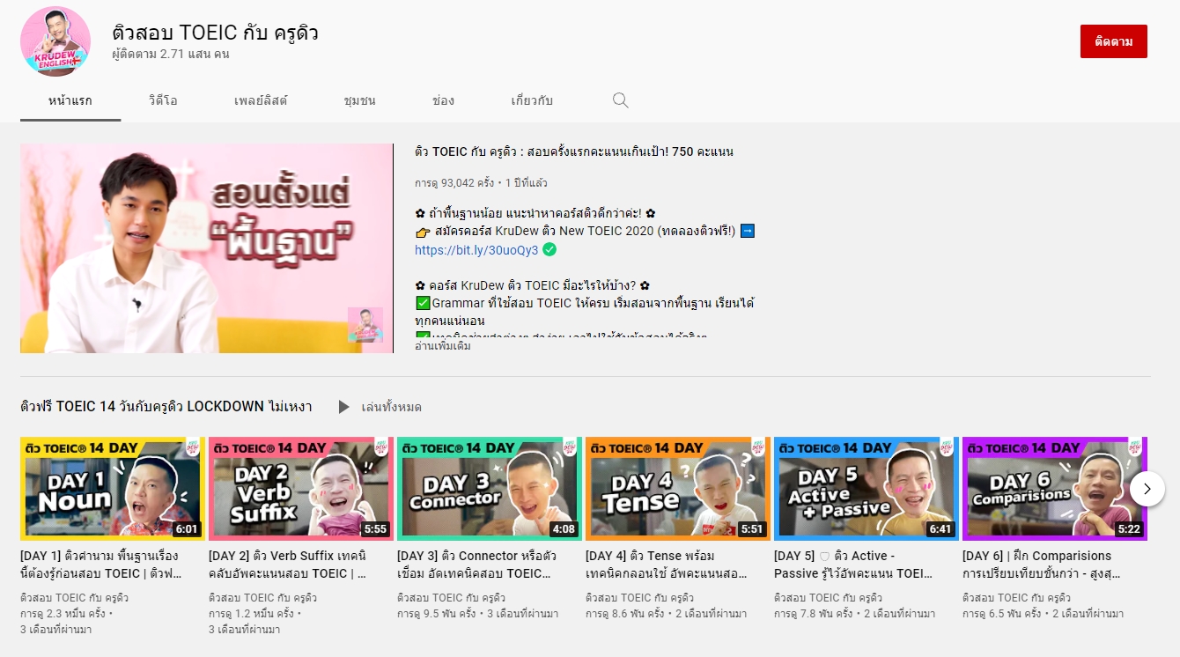This screenshot has height=657, width=1180.
Task: Select the ช่อง tab
Action: pyautogui.click(x=444, y=100)
